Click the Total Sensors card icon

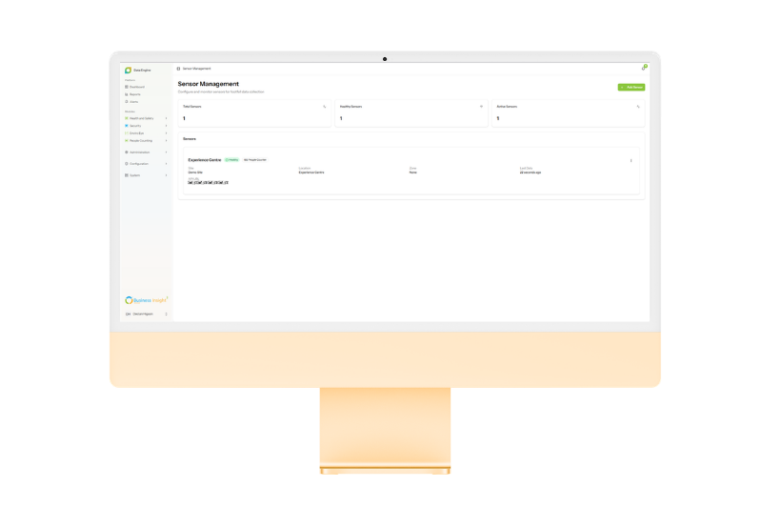pyautogui.click(x=325, y=107)
